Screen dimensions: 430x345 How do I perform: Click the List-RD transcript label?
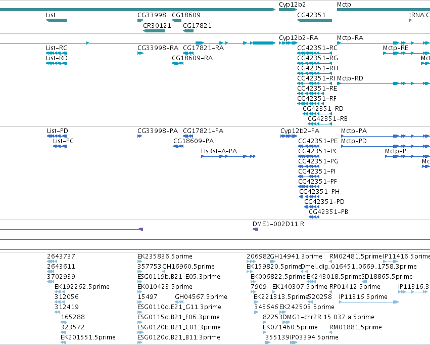(57, 58)
